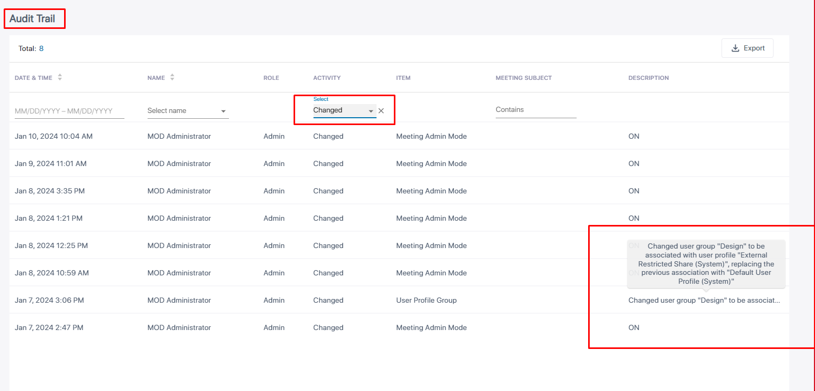Click the Activity column header
This screenshot has height=391, width=815.
[327, 78]
